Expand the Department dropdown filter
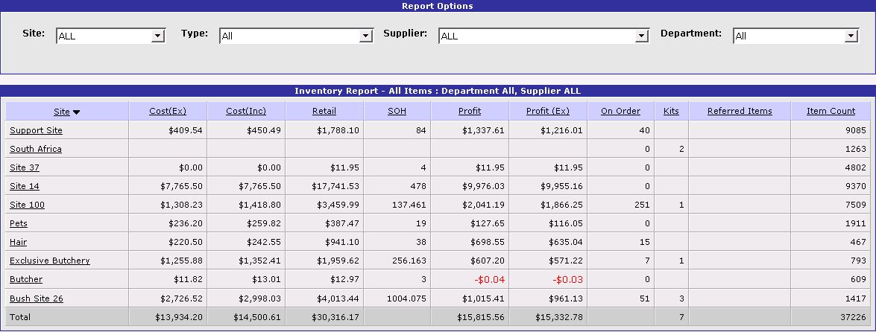Viewport: 876px width, 332px height. 796,36
